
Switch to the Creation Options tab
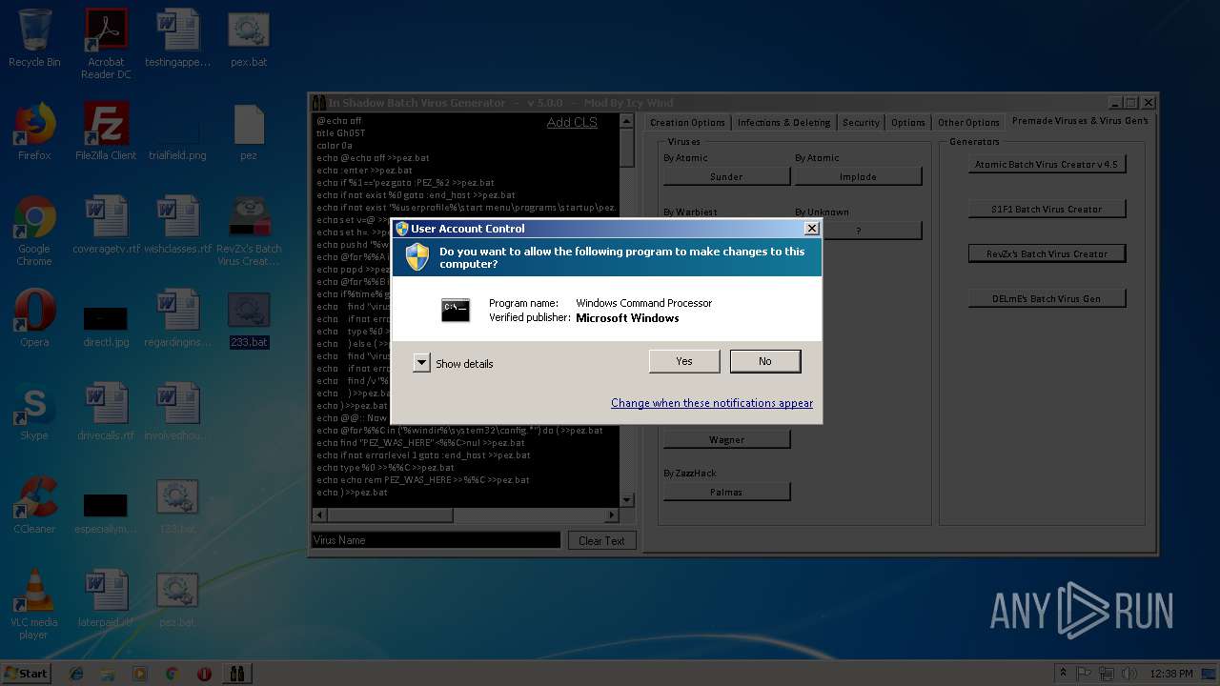point(687,123)
